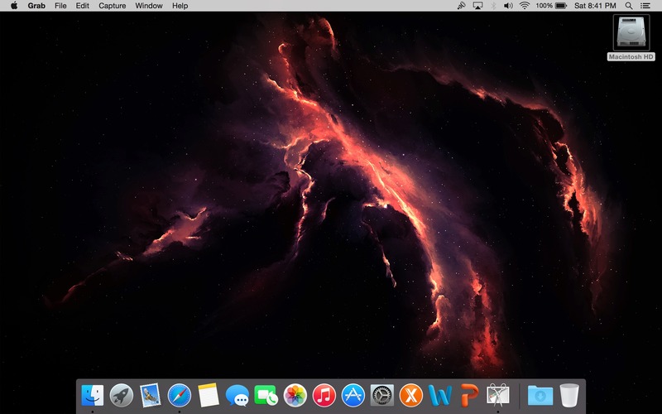Open the App Store in Dock
This screenshot has height=414, width=662.
point(353,396)
